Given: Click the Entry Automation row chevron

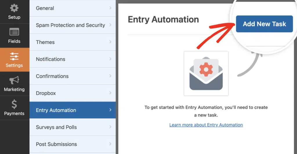Looking at the screenshot, I should coord(110,110).
